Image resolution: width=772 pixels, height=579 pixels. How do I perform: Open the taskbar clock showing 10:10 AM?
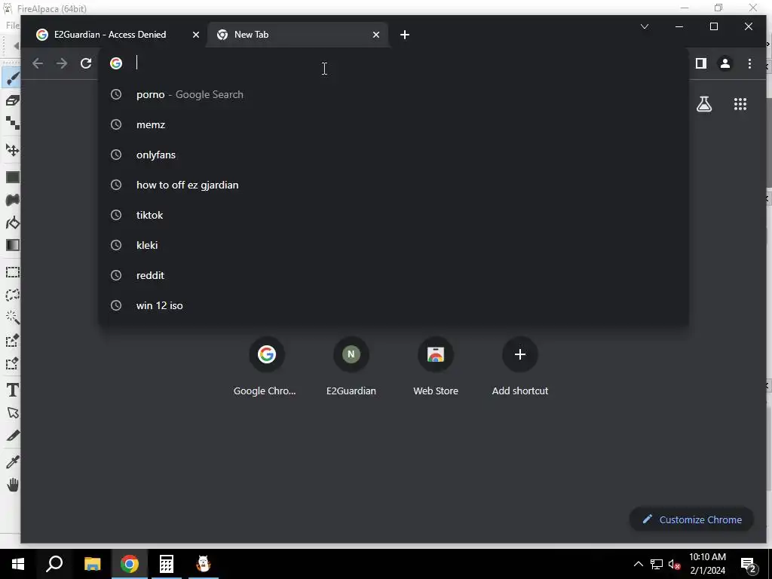tap(707, 564)
